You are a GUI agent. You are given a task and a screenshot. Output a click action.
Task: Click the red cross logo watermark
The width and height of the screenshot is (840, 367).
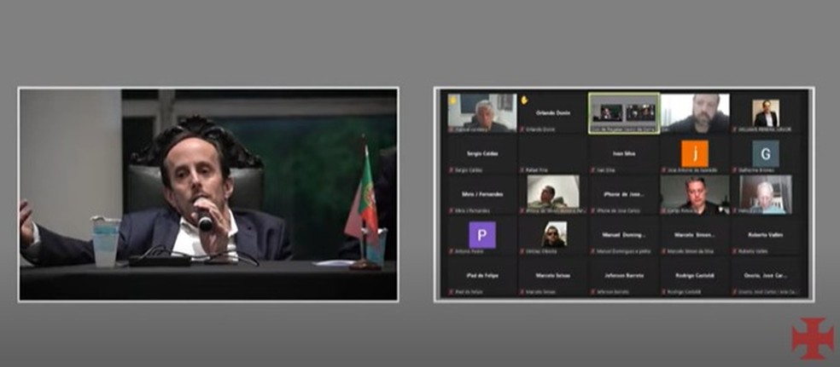[811, 338]
